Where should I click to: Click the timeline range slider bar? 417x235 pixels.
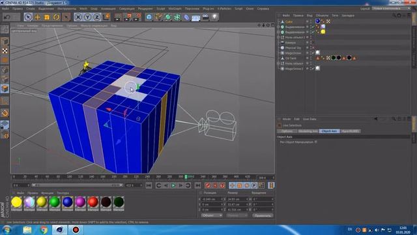77,185
